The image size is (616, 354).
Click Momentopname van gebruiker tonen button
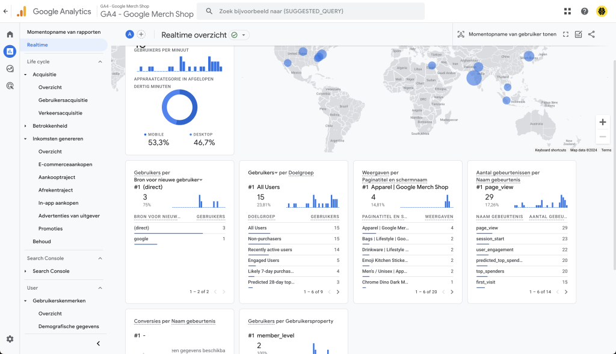pos(507,34)
